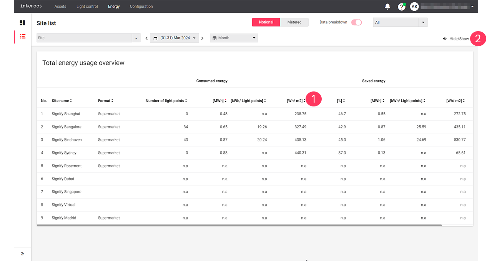This screenshot has height=269, width=492.
Task: Toggle the Data breakdown switch
Action: [x=356, y=22]
